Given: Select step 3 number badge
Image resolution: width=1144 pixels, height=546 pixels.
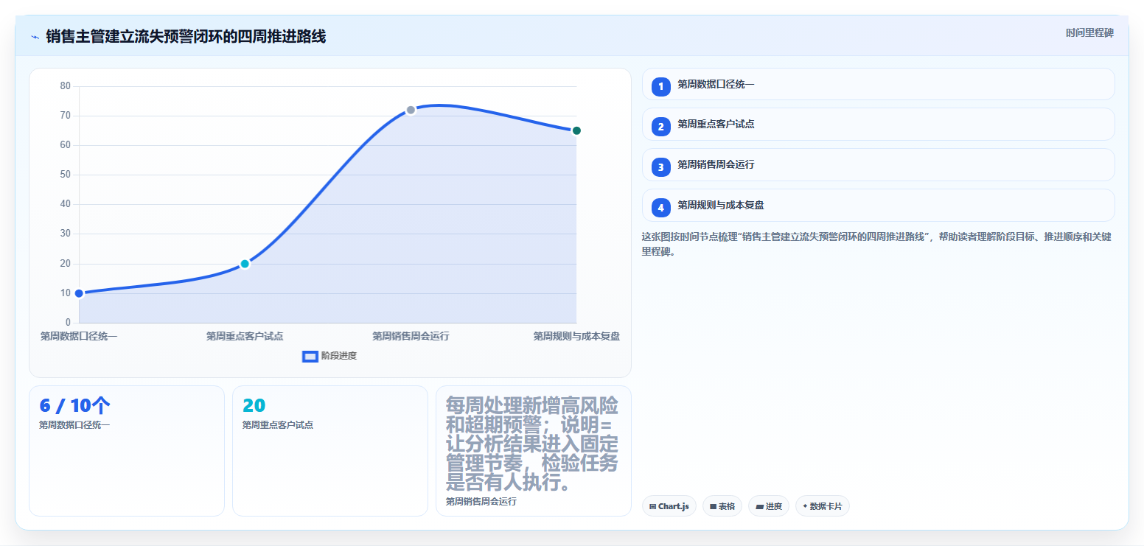Looking at the screenshot, I should 661,167.
